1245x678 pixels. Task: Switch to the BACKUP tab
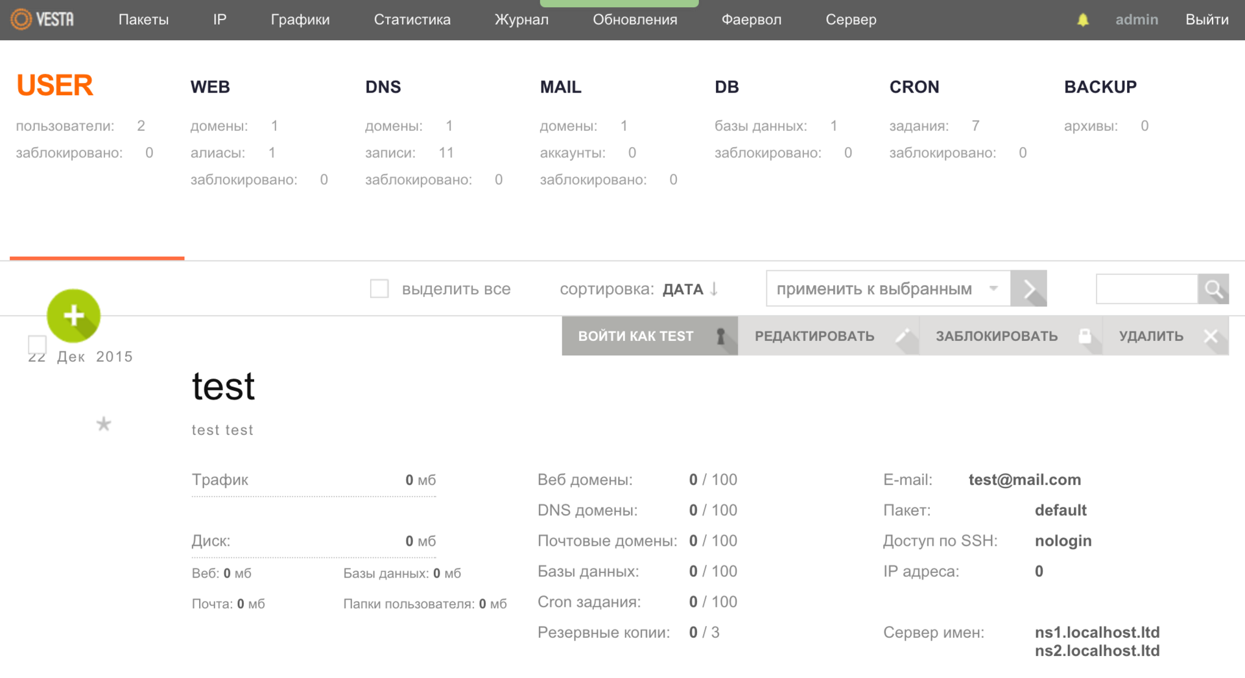tap(1100, 87)
